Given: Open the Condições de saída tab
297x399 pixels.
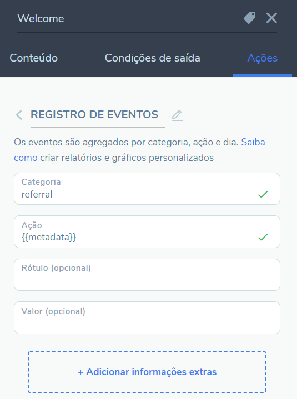Looking at the screenshot, I should point(153,58).
